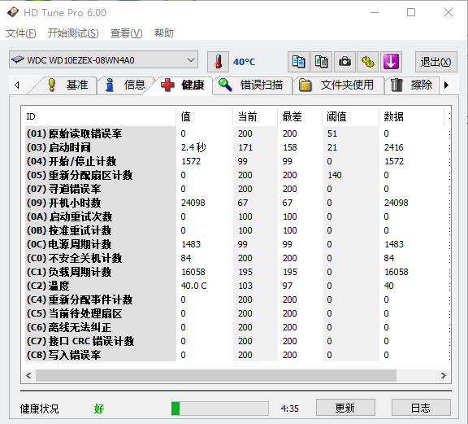Open the 文件夹使用 tab
The image size is (468, 424).
click(x=338, y=85)
